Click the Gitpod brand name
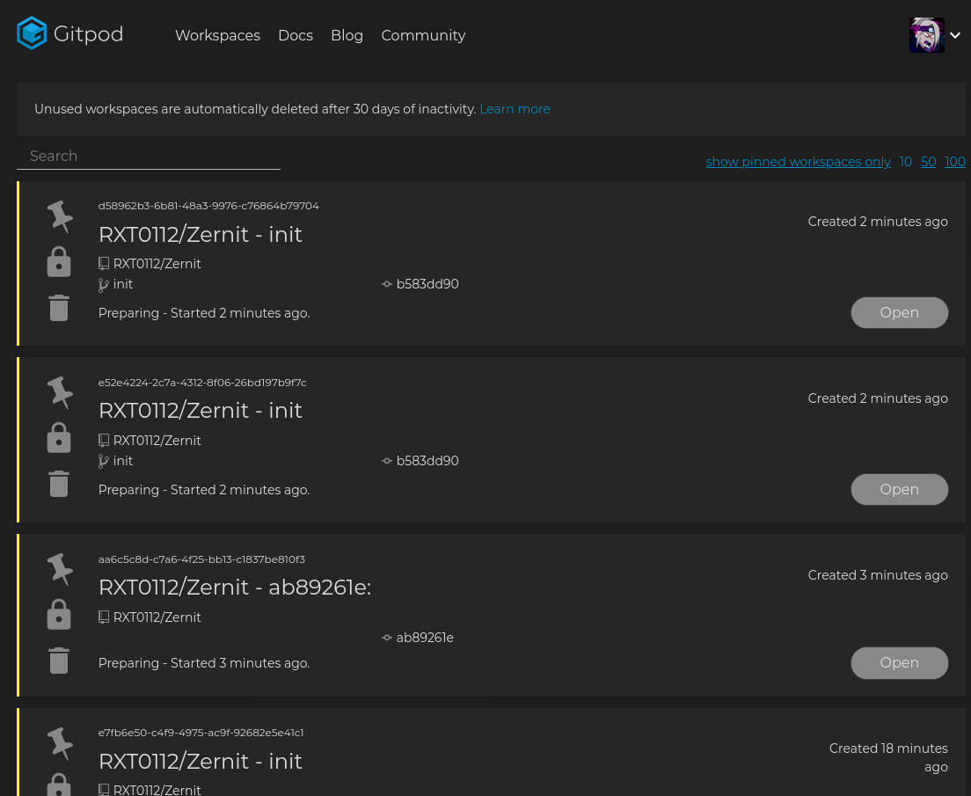Viewport: 971px width, 796px height. [x=89, y=34]
